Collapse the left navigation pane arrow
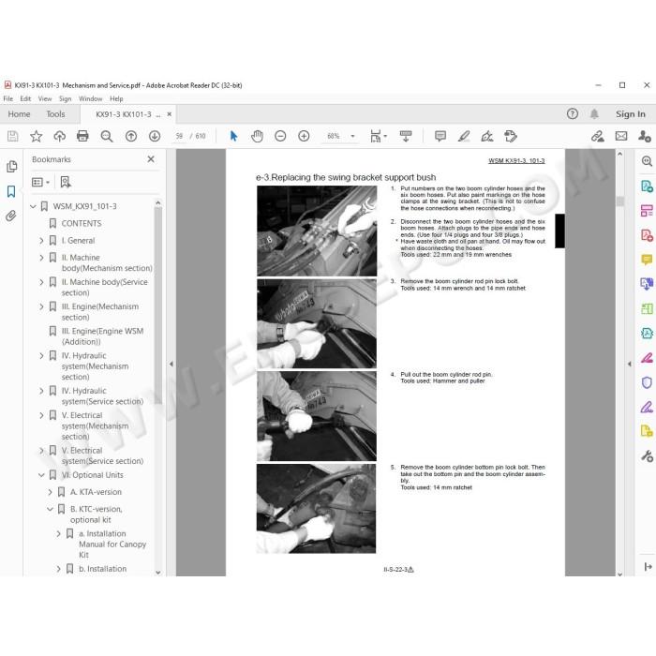 click(171, 364)
